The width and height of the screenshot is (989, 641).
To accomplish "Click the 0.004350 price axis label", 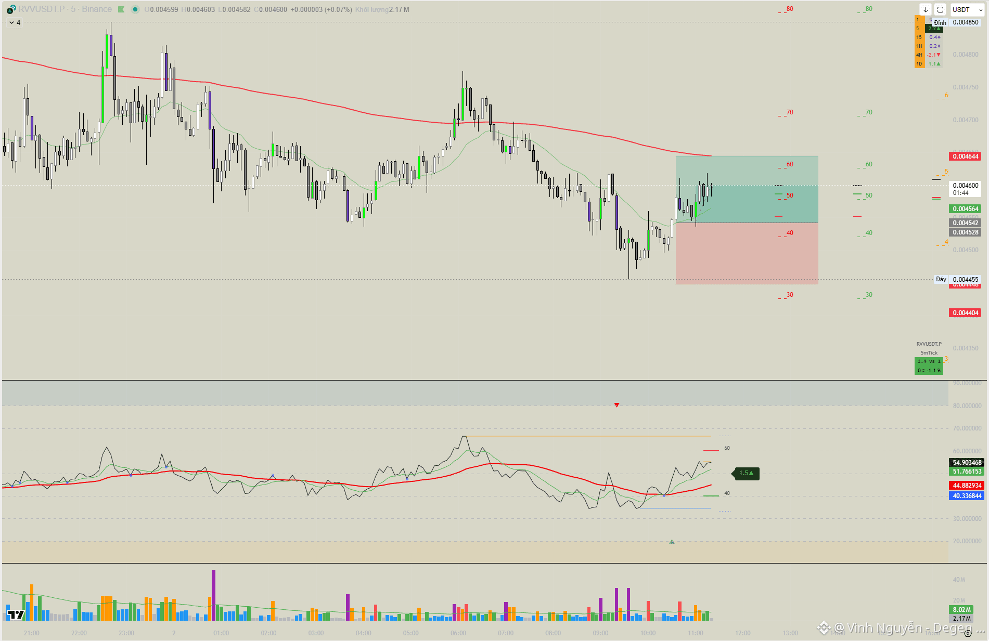I will [966, 348].
